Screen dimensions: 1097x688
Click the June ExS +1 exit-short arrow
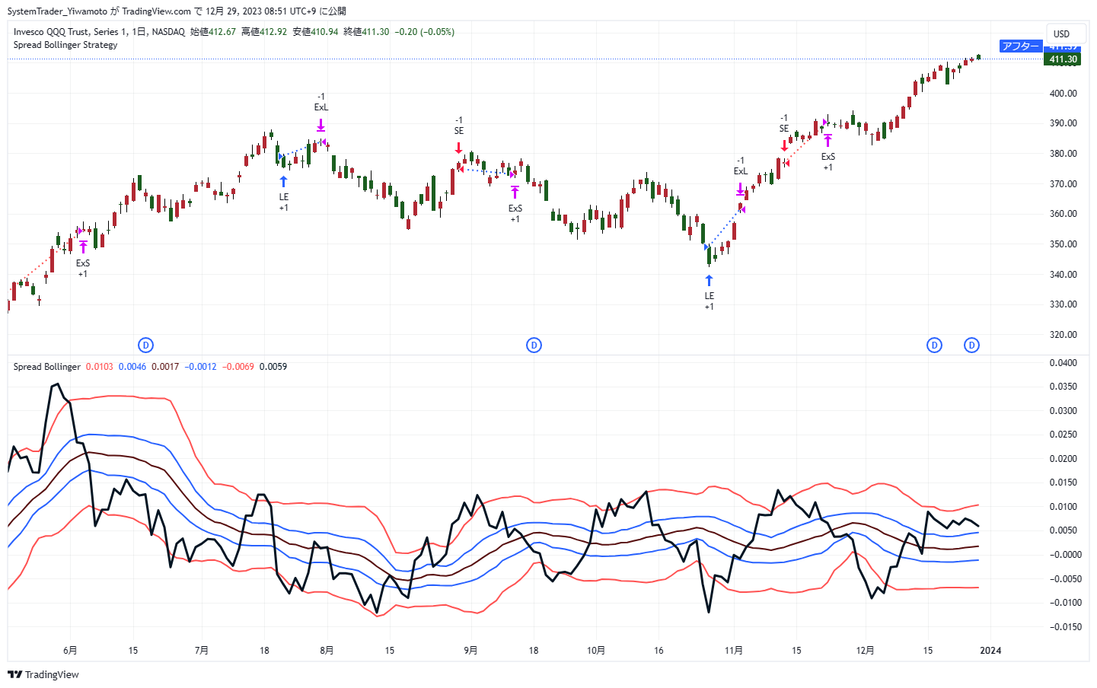[x=83, y=247]
